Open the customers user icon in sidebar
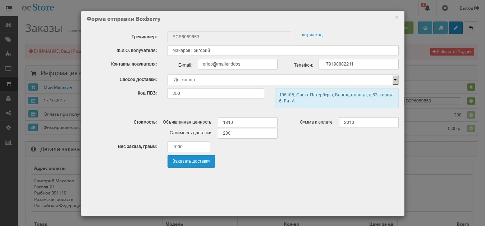The height and width of the screenshot is (226, 485). pyautogui.click(x=9, y=98)
